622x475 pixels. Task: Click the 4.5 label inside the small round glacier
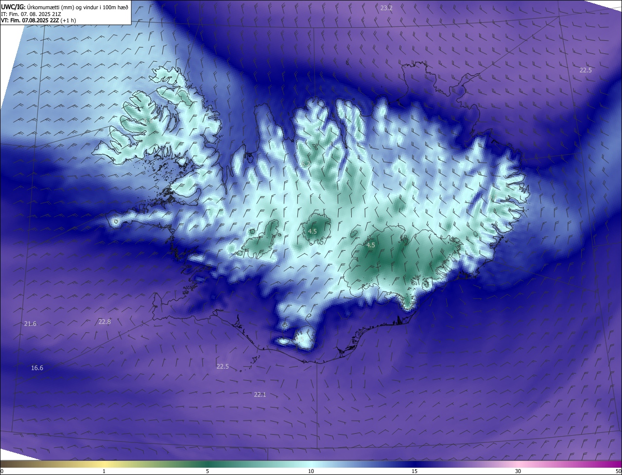click(x=312, y=232)
